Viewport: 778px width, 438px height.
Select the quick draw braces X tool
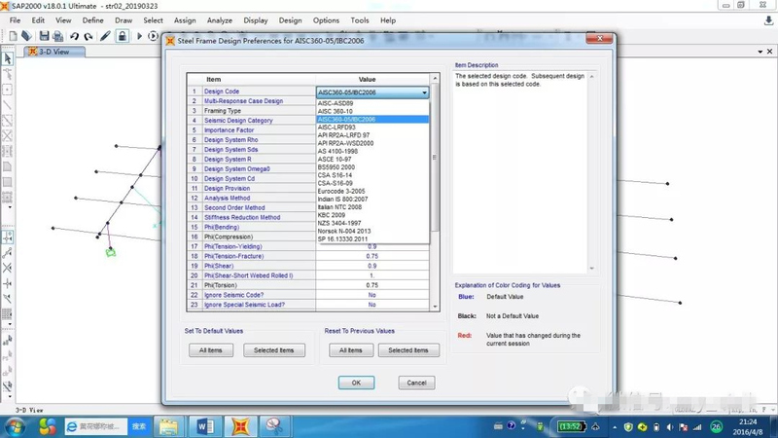pos(8,135)
